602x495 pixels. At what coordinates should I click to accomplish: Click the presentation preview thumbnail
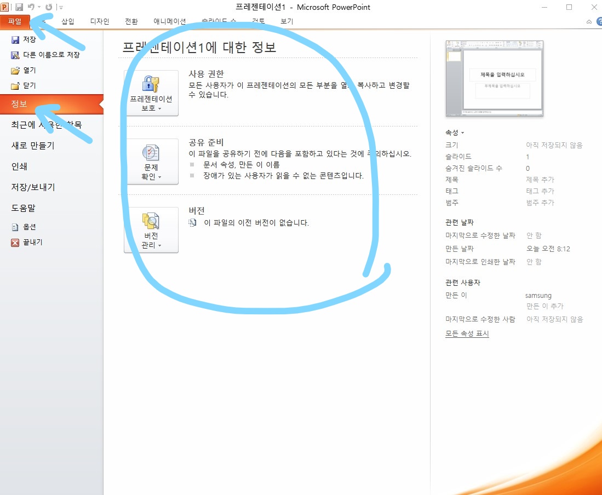click(495, 78)
